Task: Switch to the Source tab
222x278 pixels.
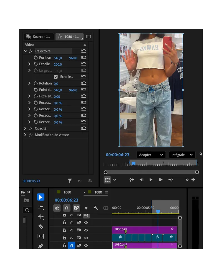Action: [x=39, y=37]
